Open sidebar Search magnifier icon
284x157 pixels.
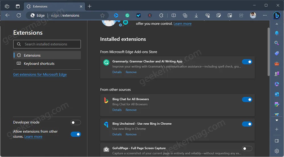click(x=277, y=43)
